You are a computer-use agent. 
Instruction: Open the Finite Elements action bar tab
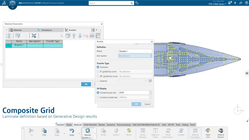90,125
